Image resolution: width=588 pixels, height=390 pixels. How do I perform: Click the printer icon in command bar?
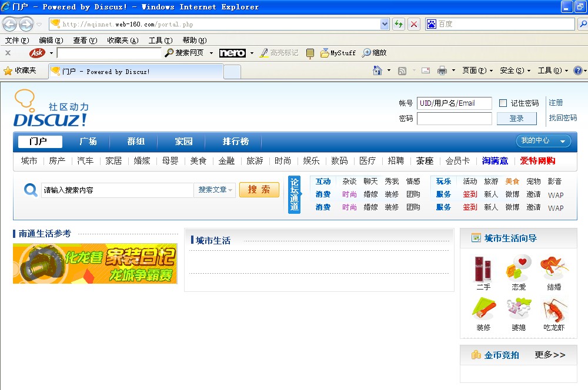coord(442,70)
